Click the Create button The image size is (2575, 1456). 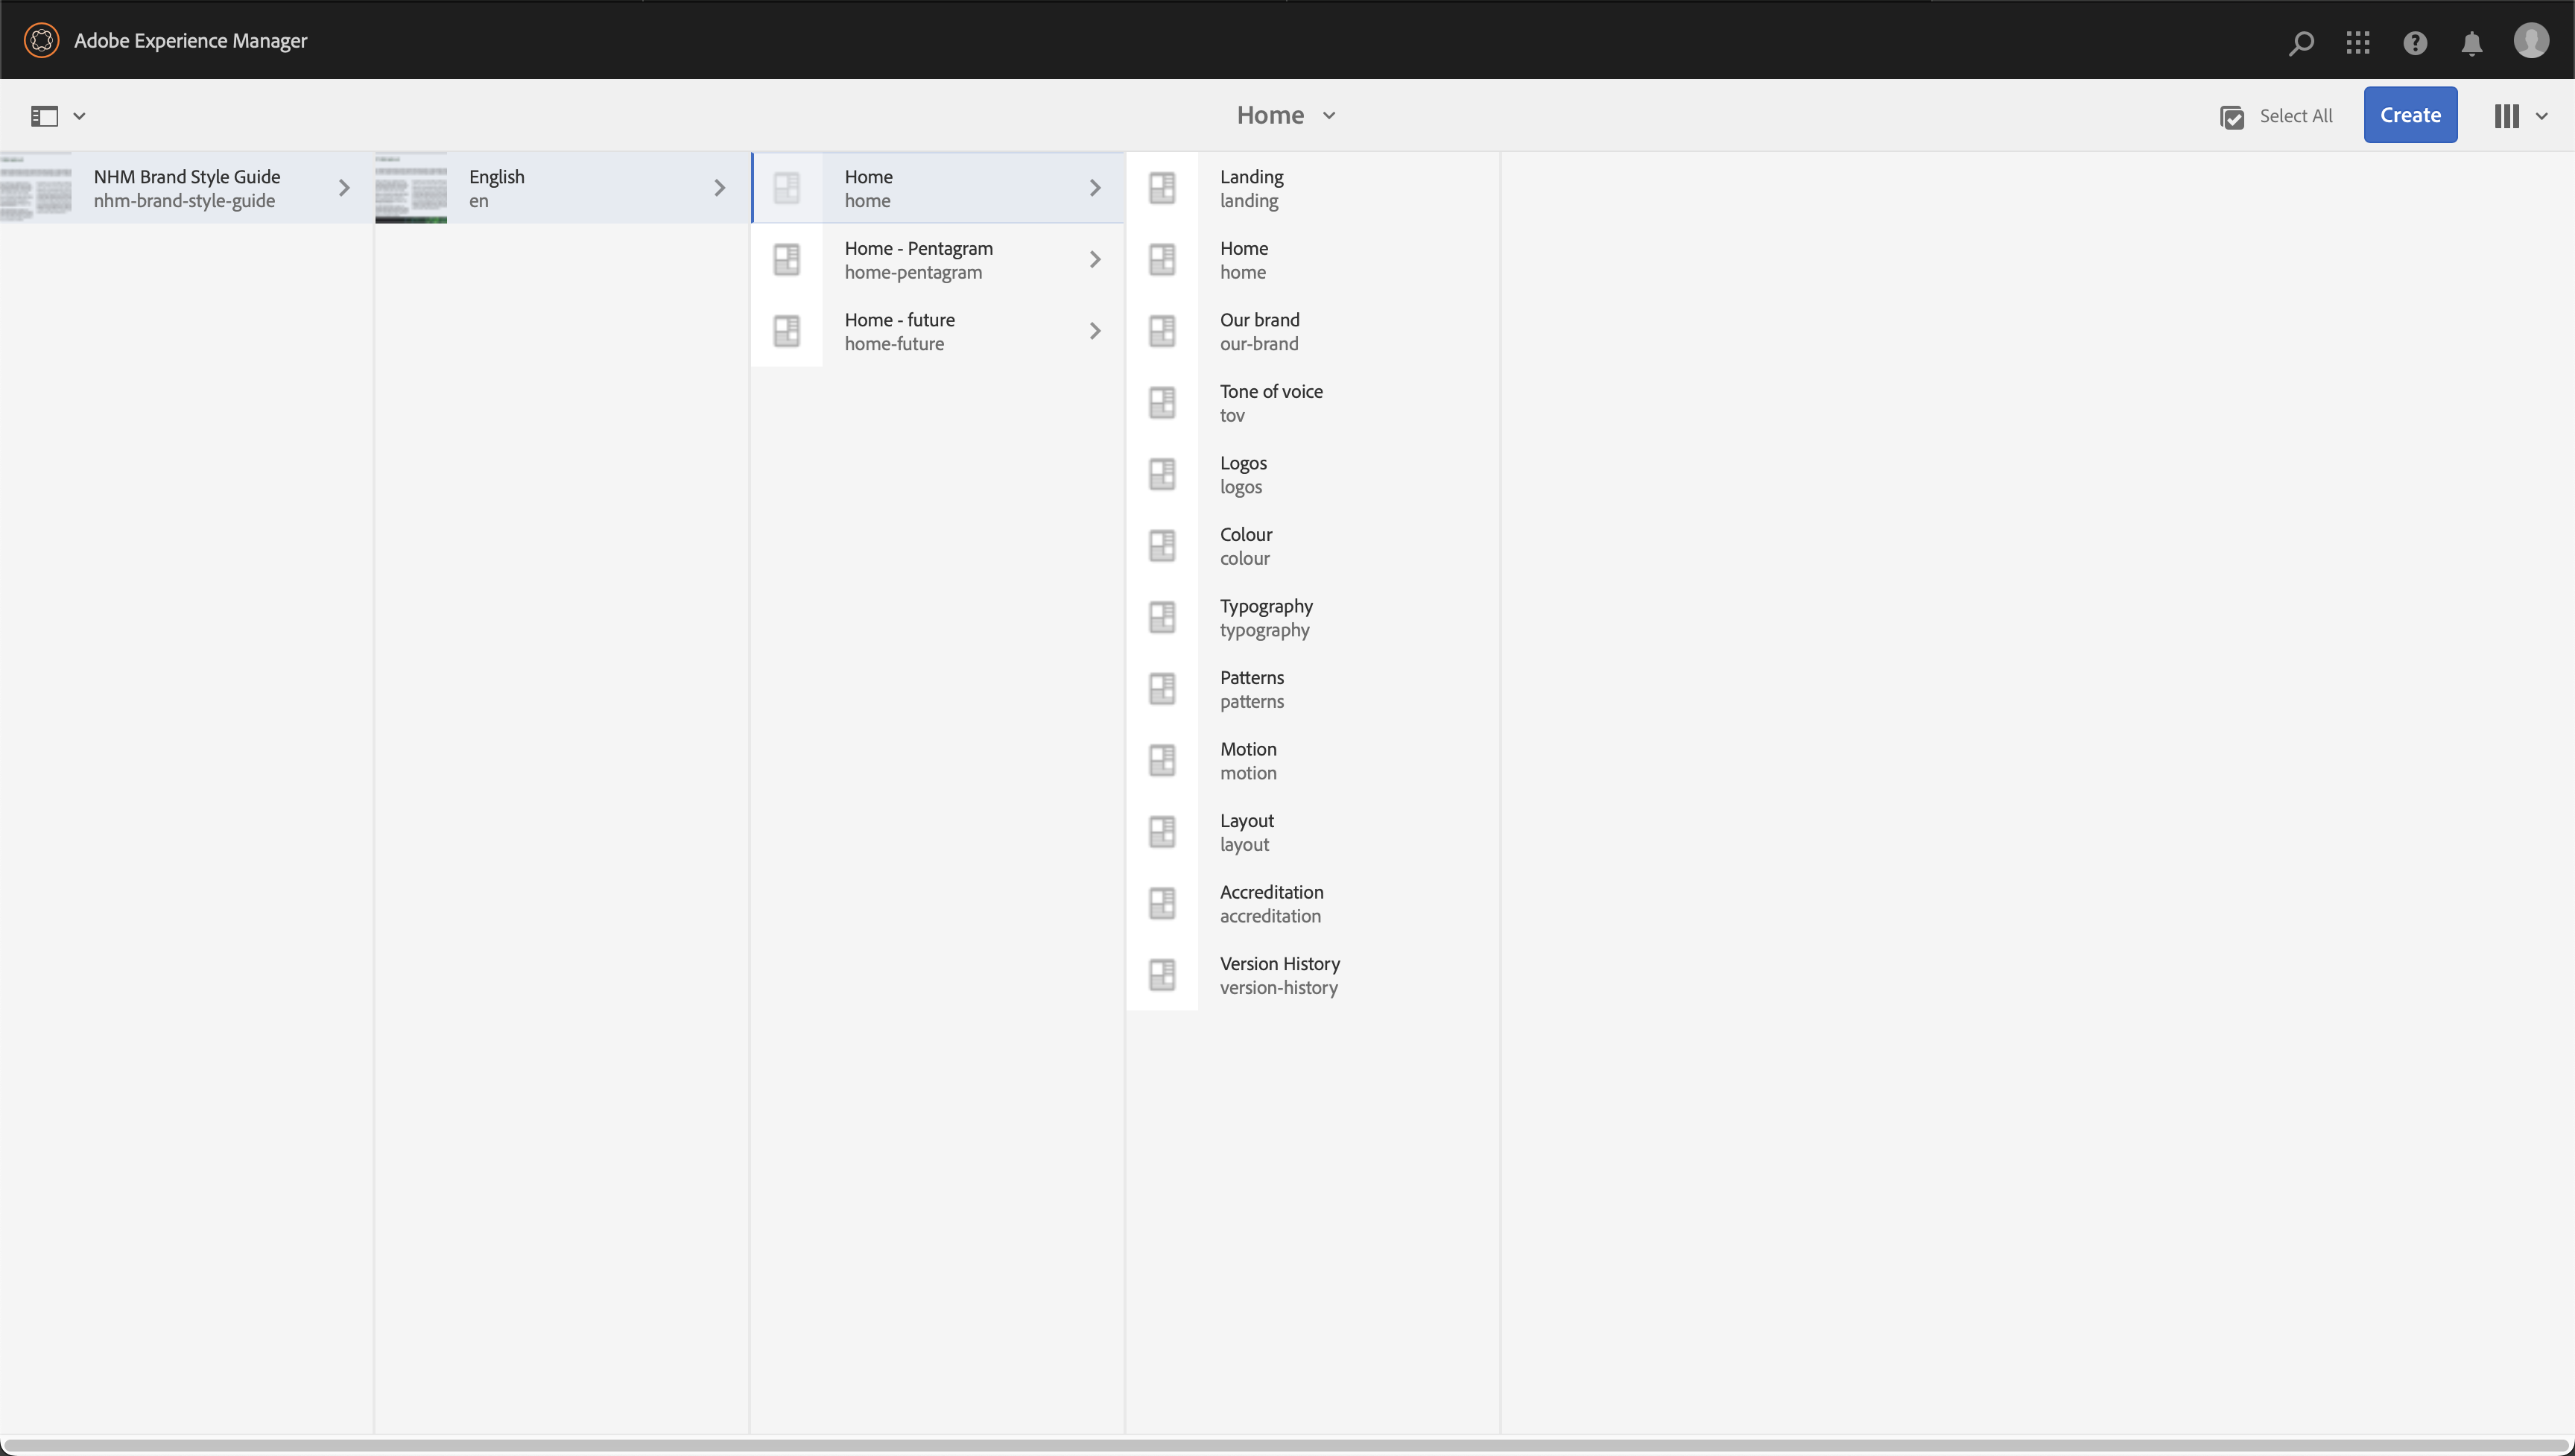(x=2410, y=115)
